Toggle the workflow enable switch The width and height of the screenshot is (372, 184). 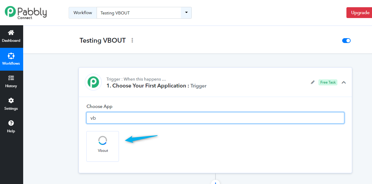[346, 41]
